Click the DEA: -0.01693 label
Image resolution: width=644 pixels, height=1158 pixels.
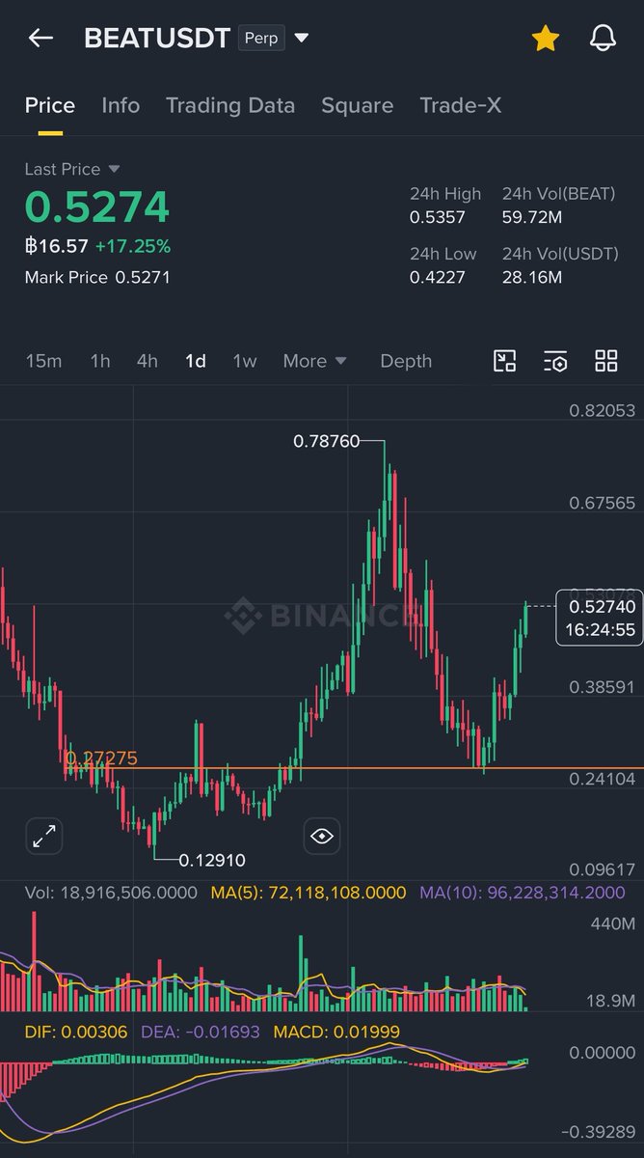[201, 1033]
